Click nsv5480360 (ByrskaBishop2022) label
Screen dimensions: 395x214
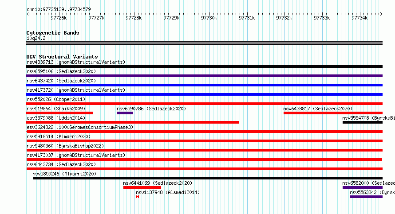click(x=65, y=146)
